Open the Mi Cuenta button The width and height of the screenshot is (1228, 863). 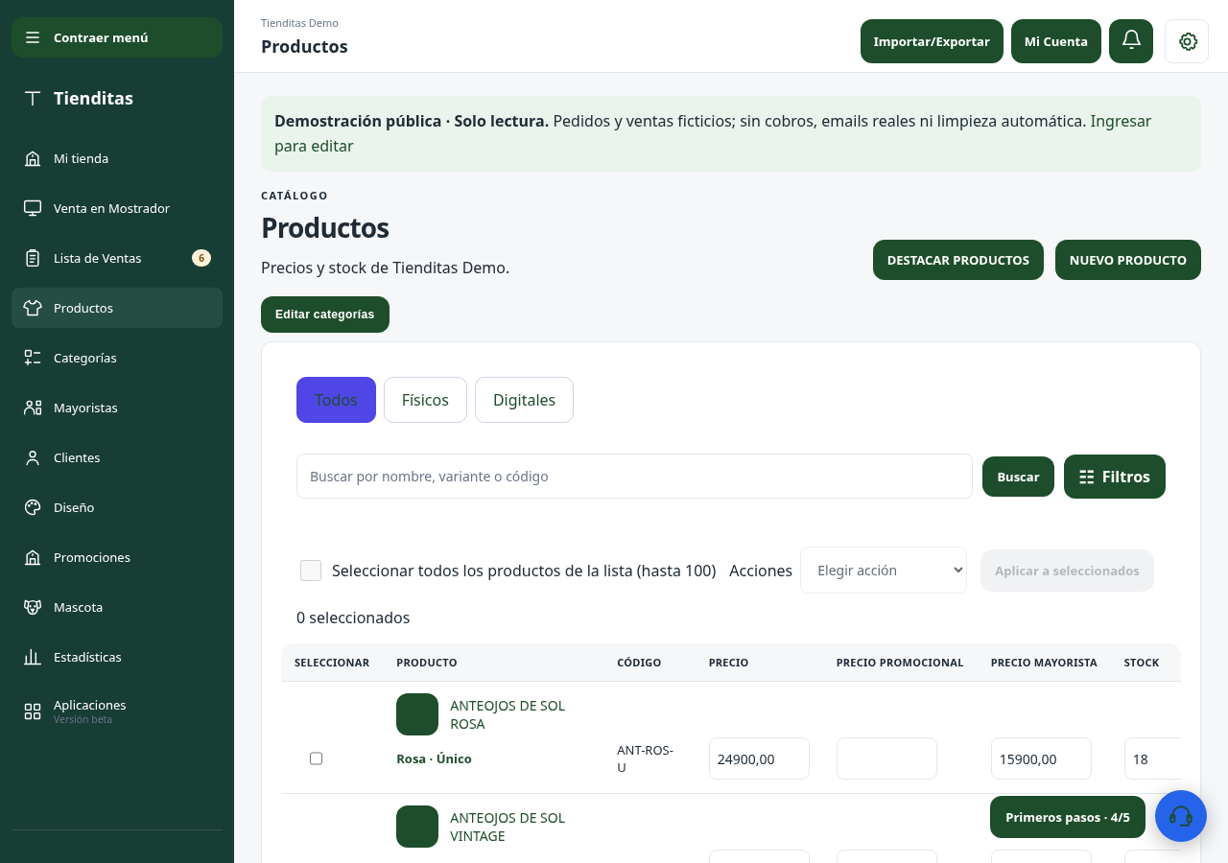click(1056, 41)
